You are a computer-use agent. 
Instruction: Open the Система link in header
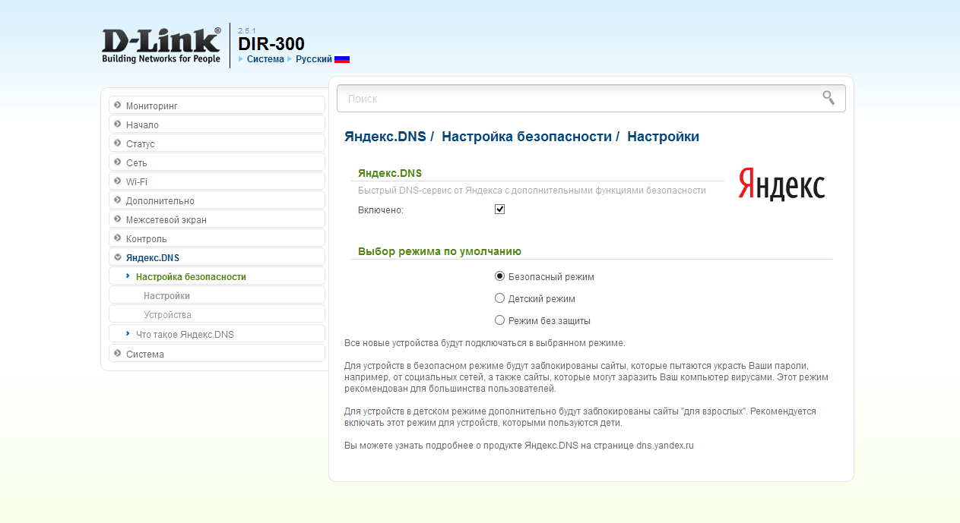click(265, 59)
